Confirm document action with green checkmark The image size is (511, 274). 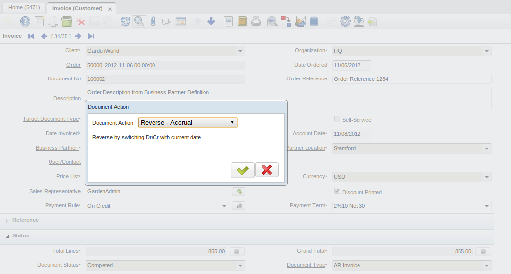pos(242,170)
